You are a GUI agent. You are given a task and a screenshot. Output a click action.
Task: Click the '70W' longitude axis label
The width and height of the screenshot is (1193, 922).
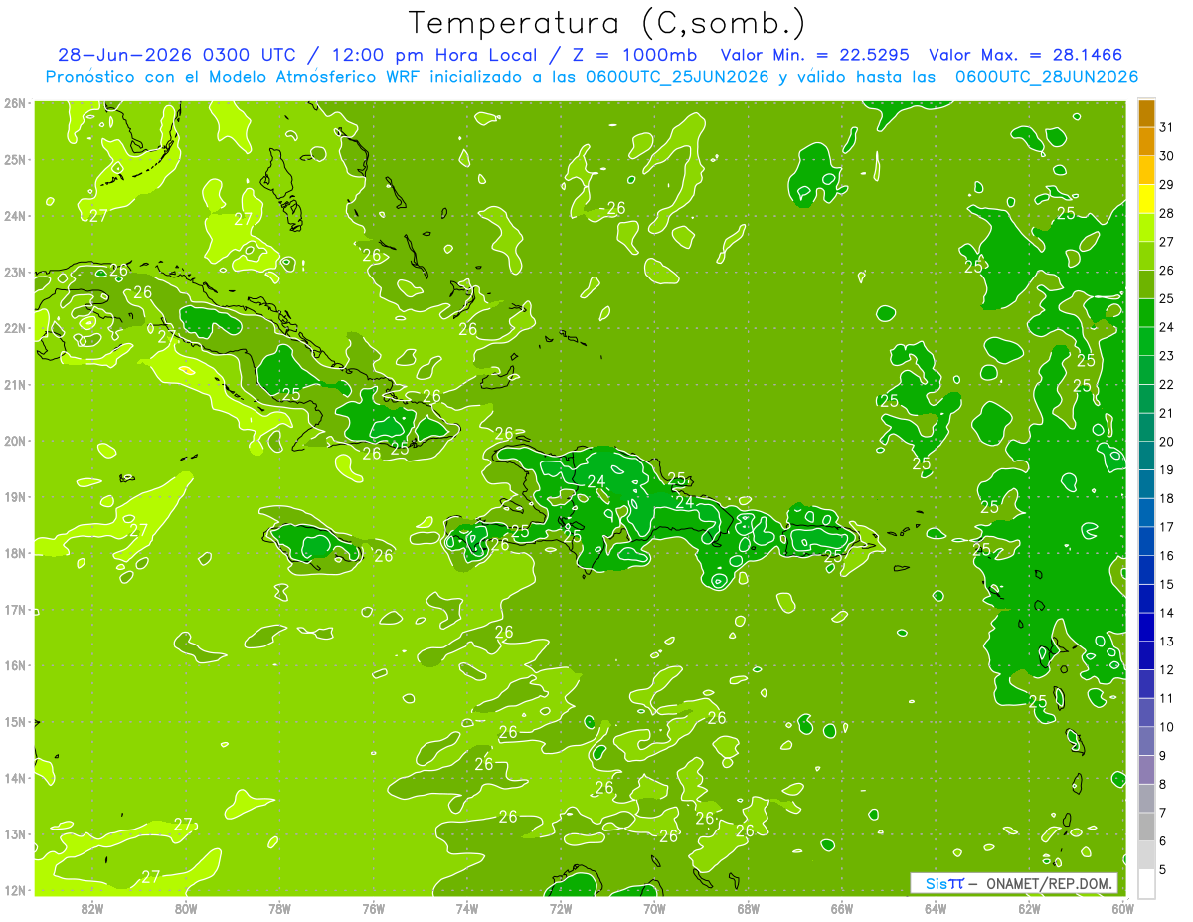click(654, 908)
